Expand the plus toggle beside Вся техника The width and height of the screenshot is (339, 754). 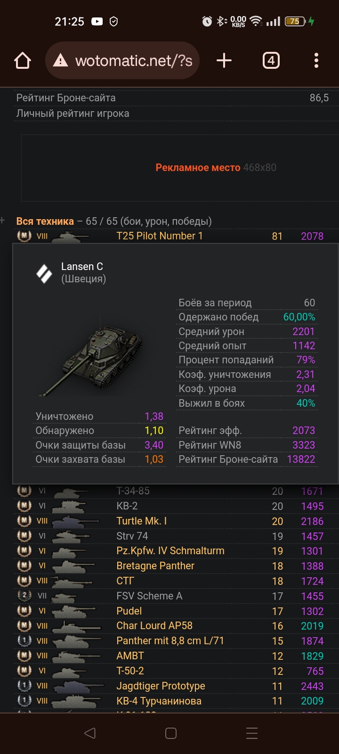(3, 221)
